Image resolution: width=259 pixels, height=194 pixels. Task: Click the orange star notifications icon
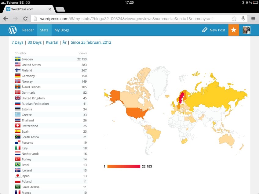click(x=234, y=30)
